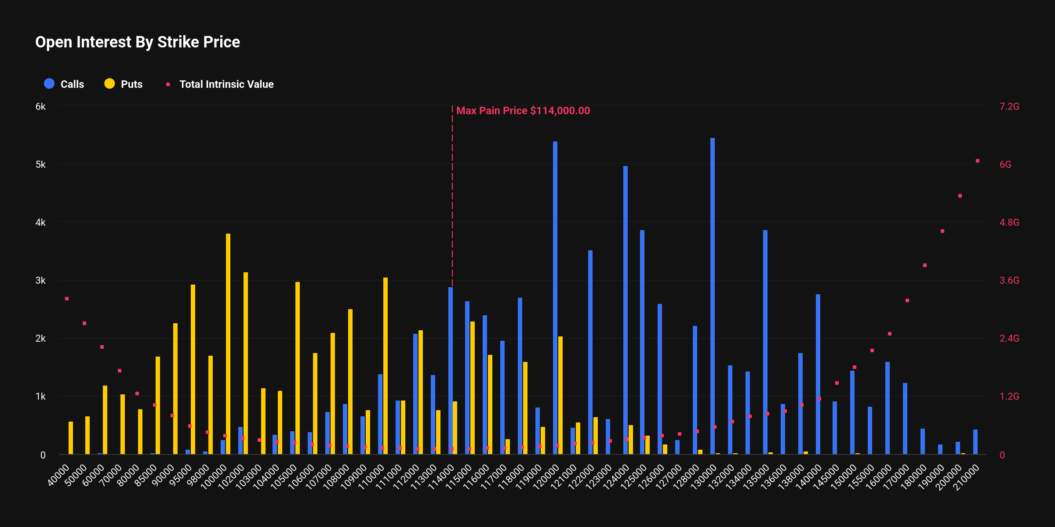Click the tallest blue call bar at 130000

[713, 296]
